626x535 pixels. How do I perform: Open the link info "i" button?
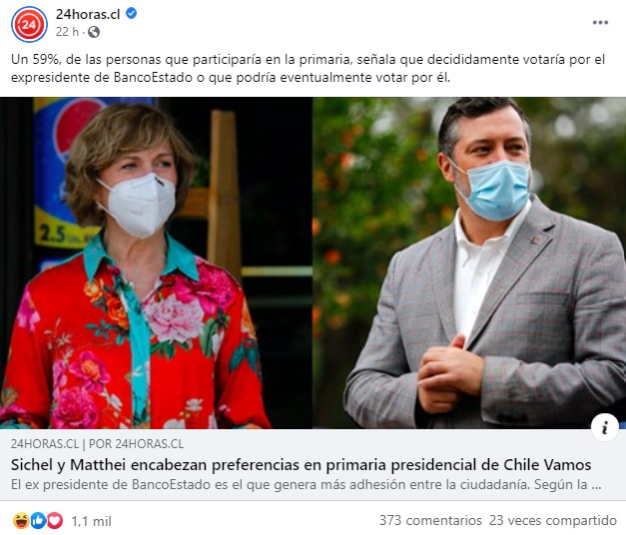coord(605,427)
